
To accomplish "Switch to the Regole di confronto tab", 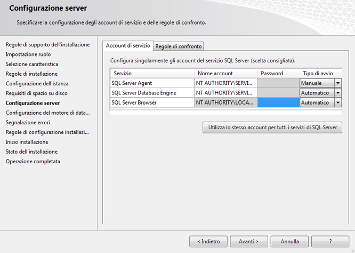I will coord(179,46).
